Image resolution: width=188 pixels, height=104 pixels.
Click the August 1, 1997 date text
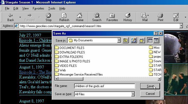[x=32, y=67]
